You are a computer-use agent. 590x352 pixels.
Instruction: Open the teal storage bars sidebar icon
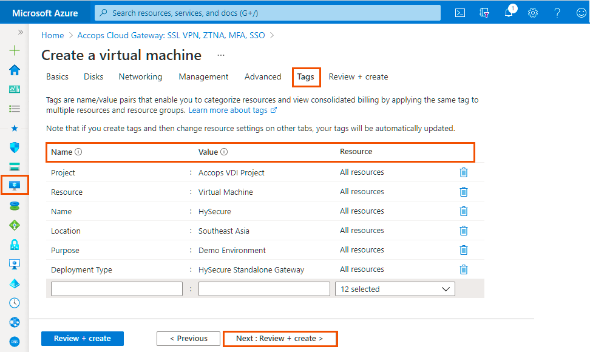15,167
